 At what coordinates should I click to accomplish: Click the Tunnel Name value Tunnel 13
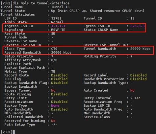pos(60,7)
